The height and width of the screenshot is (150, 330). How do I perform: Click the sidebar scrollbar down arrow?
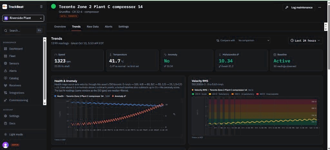(x=44, y=103)
